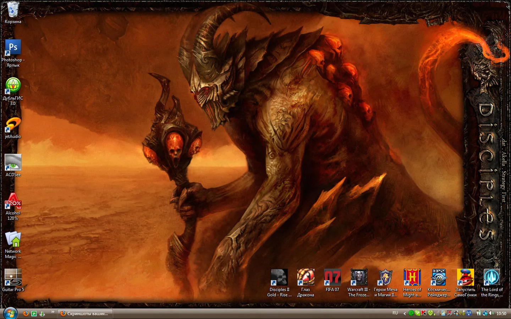511x319 pixels.
Task: Select the Alcohol 120% shortcut
Action: 13,201
